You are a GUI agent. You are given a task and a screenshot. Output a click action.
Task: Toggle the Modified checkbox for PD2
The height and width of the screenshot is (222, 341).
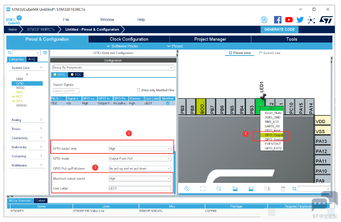(x=168, y=103)
